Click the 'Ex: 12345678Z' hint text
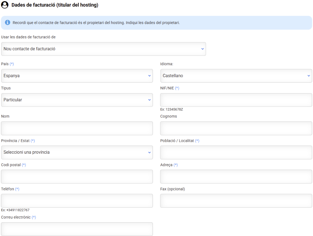Screen dimensions: 313x236 tap(174, 109)
